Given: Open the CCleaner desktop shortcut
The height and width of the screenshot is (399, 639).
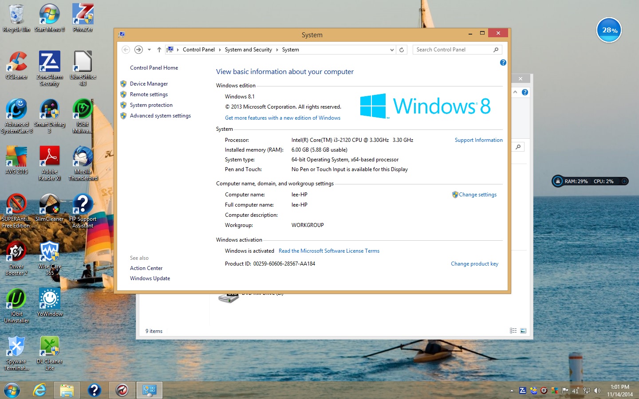Looking at the screenshot, I should point(16,65).
